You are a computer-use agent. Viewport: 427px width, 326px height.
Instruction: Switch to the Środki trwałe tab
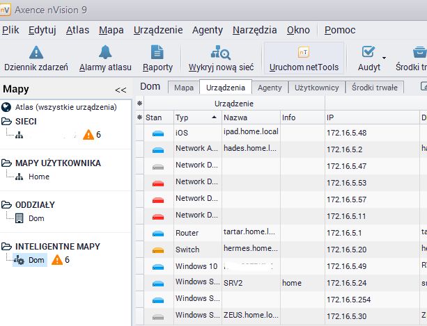[375, 88]
